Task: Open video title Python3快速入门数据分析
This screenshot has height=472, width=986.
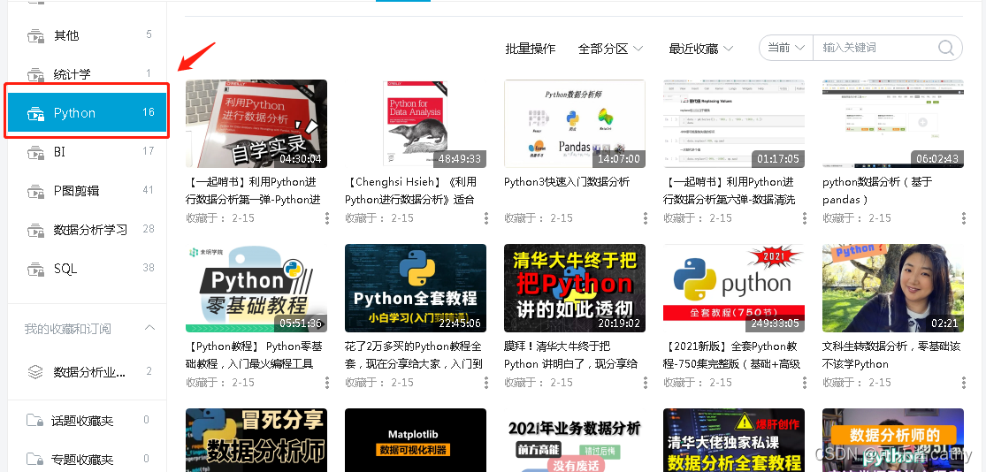Action: (x=567, y=181)
